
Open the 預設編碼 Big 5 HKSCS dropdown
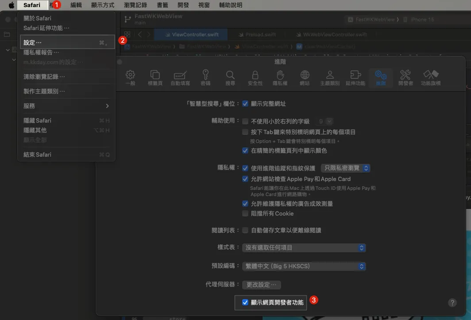[304, 266]
